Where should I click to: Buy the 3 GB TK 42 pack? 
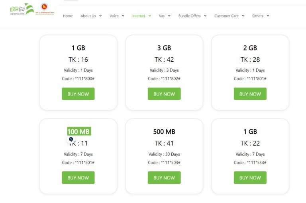(164, 94)
